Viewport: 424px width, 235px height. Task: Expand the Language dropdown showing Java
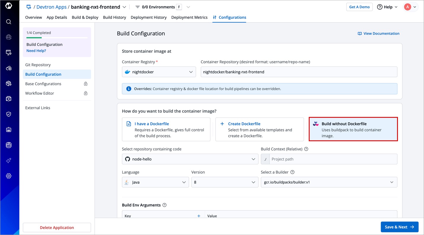point(155,182)
